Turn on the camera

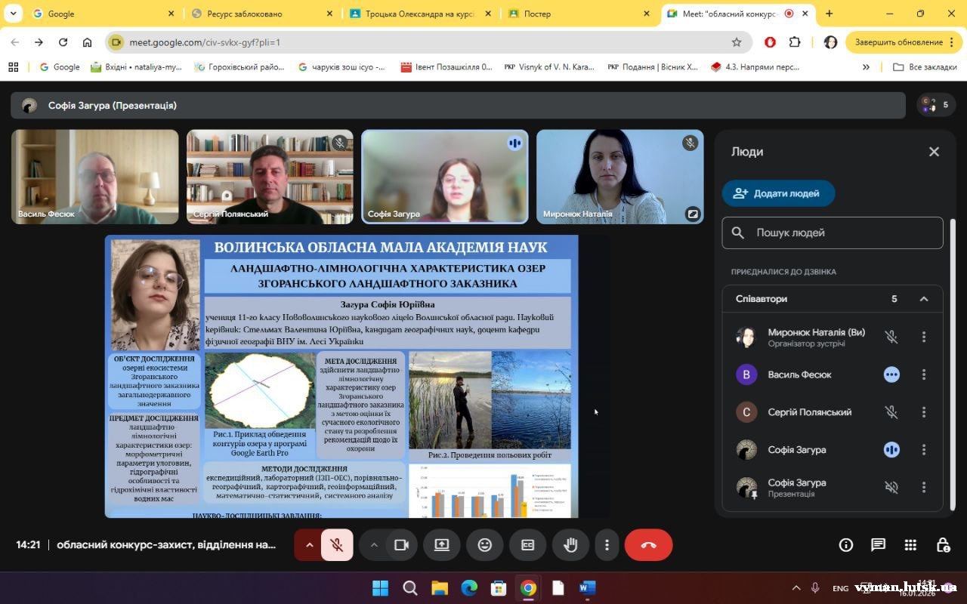point(401,545)
